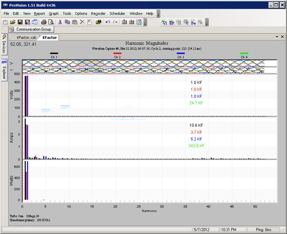
Task: Open the File menu
Action: click(6, 14)
